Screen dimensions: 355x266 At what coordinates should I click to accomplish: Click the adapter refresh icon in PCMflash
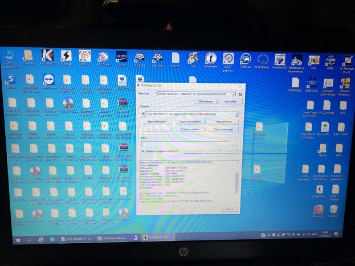pyautogui.click(x=240, y=93)
